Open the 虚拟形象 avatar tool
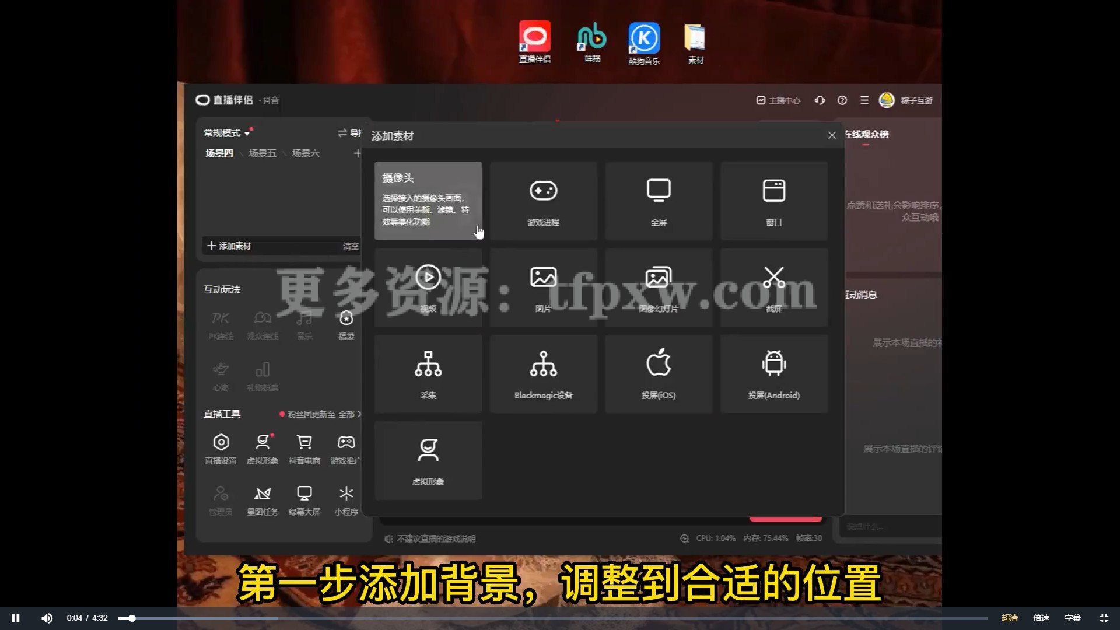Screen dimensions: 1120x630 262,448
